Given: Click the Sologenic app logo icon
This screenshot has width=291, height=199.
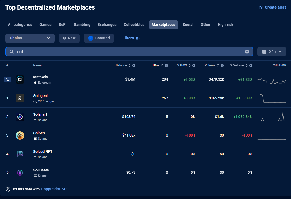Looking at the screenshot, I should (20, 98).
